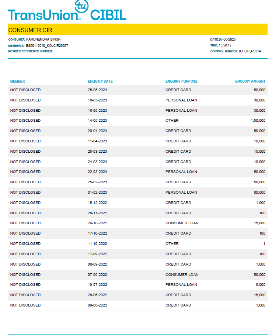Viewport: 272px width, 336px height.
Task: Click amount 5,000
Action: 261,285
